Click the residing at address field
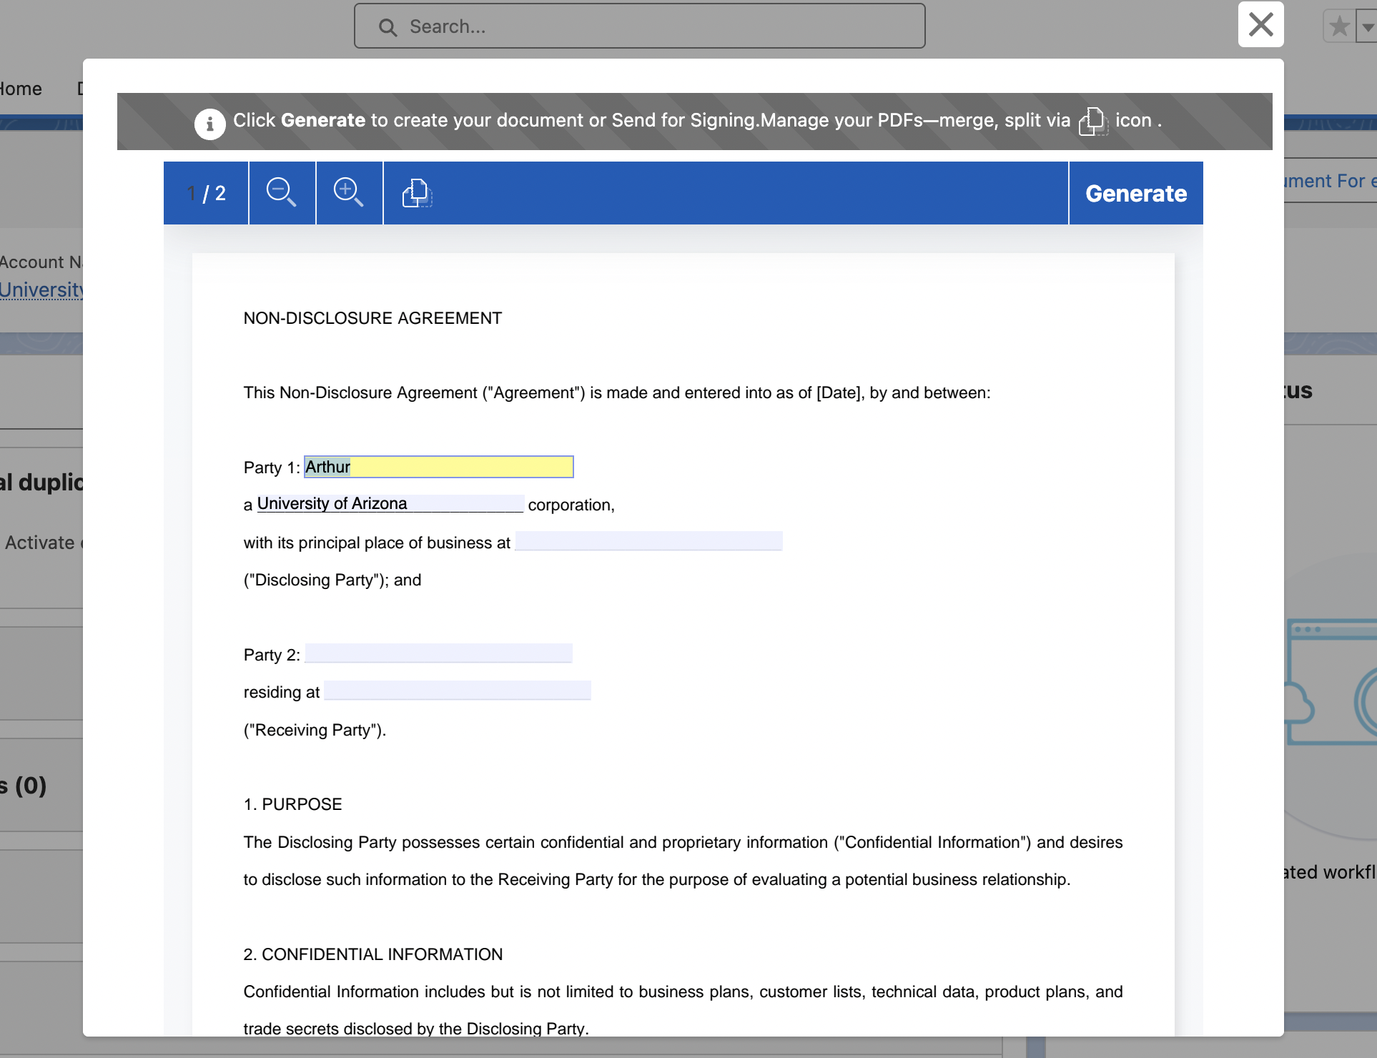Viewport: 1377px width, 1058px height. click(x=458, y=691)
